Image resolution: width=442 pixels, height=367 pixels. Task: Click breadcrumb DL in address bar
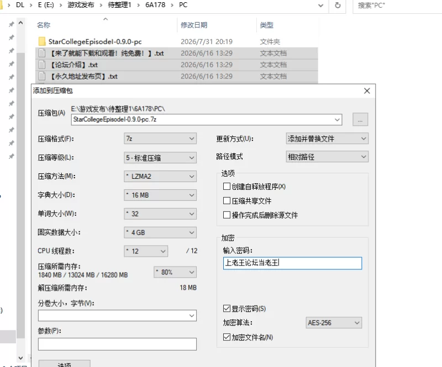point(20,5)
